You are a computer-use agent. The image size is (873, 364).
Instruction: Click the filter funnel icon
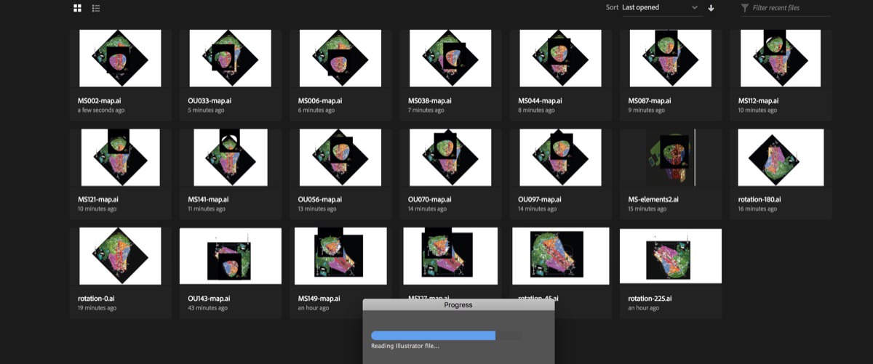coord(744,8)
